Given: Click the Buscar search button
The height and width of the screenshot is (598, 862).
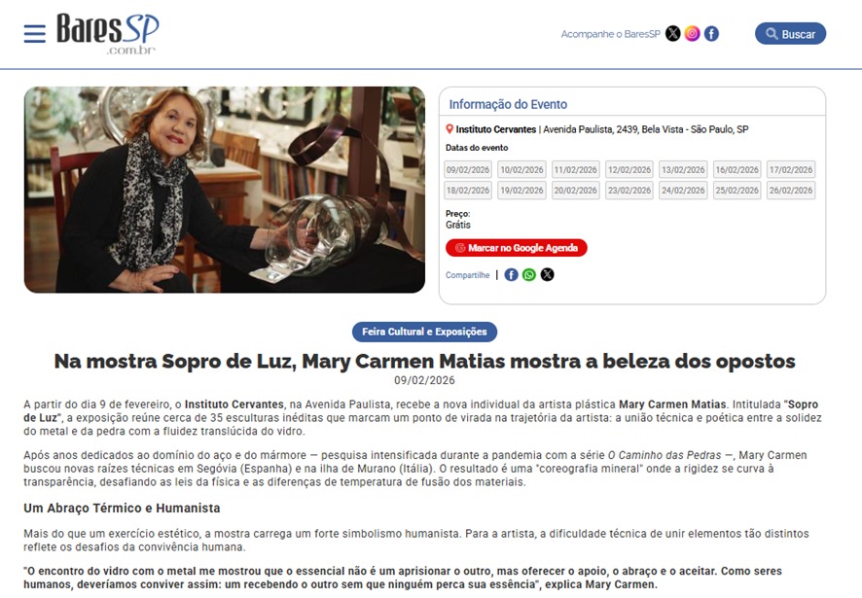Looking at the screenshot, I should pos(790,33).
